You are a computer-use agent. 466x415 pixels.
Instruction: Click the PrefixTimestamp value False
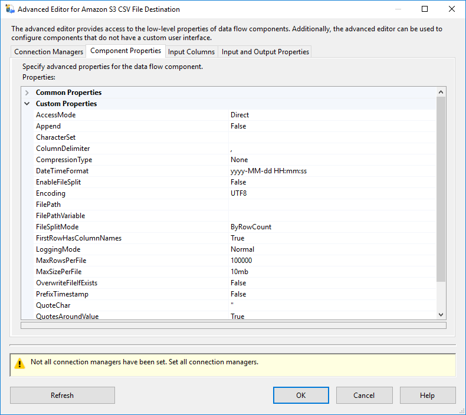238,294
